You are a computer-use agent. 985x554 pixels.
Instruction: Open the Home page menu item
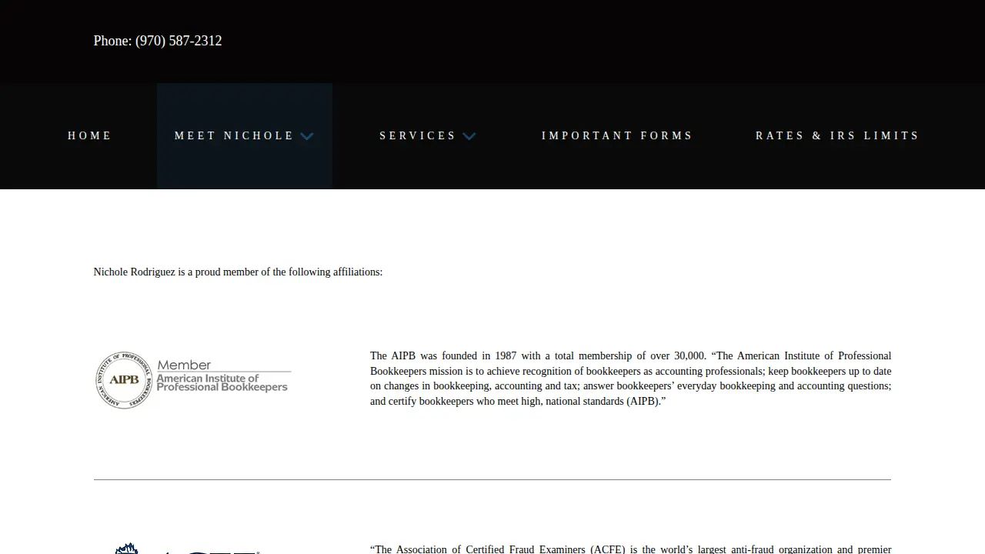pyautogui.click(x=89, y=136)
